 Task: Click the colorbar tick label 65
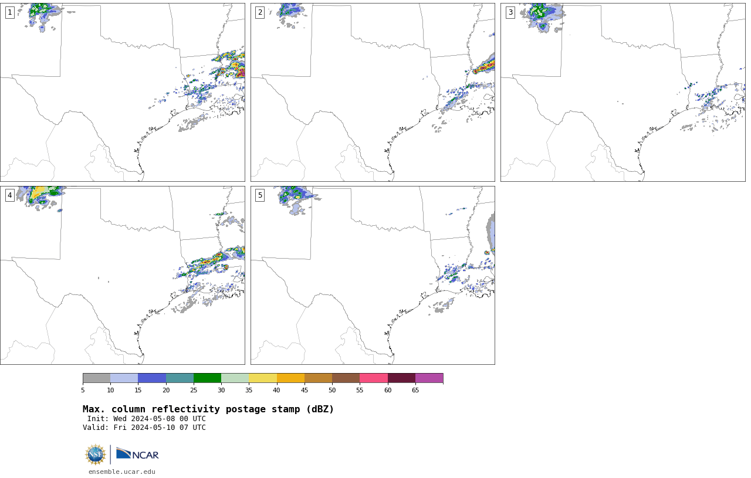[x=415, y=391]
